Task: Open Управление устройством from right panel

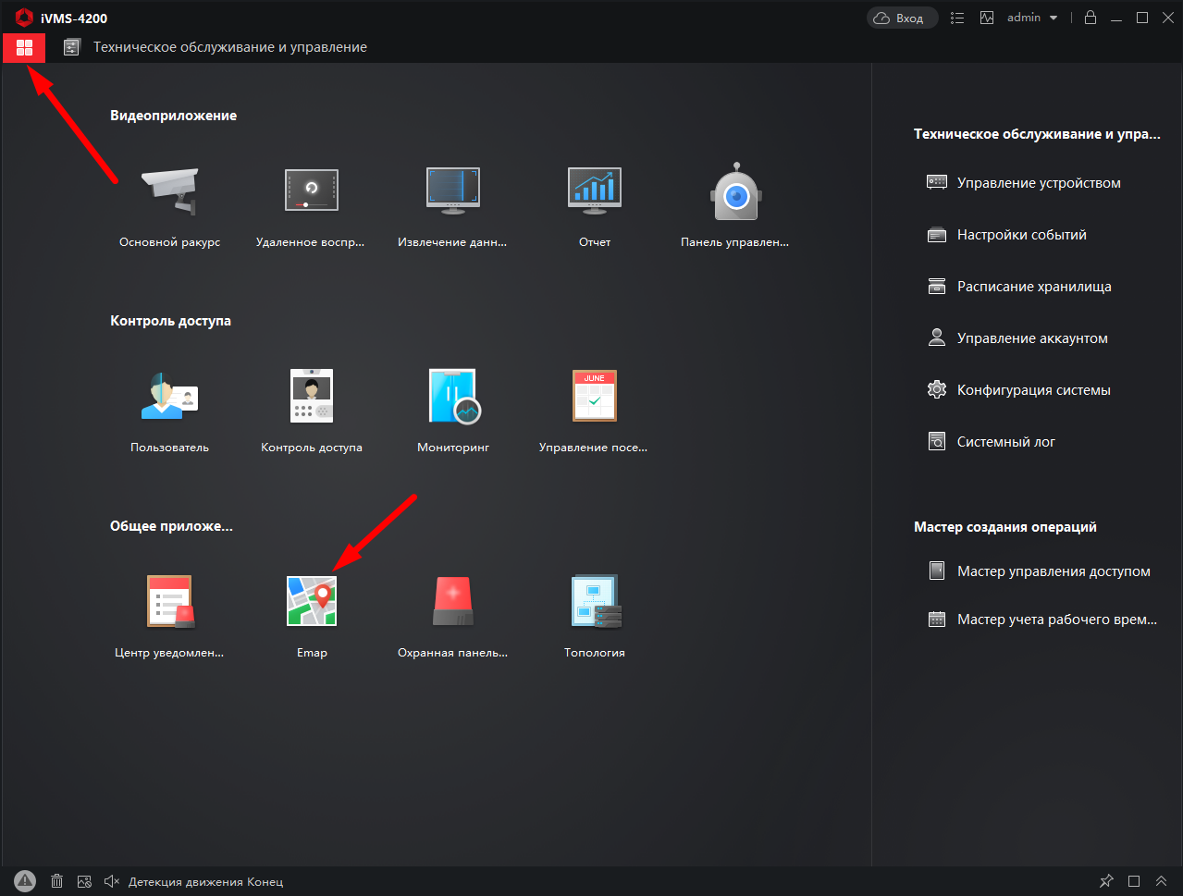Action: click(1038, 183)
